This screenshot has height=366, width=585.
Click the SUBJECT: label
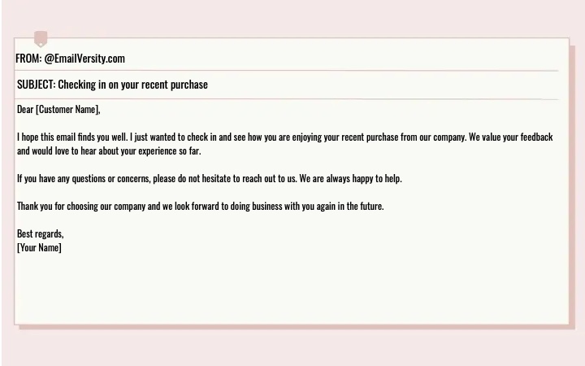[37, 85]
